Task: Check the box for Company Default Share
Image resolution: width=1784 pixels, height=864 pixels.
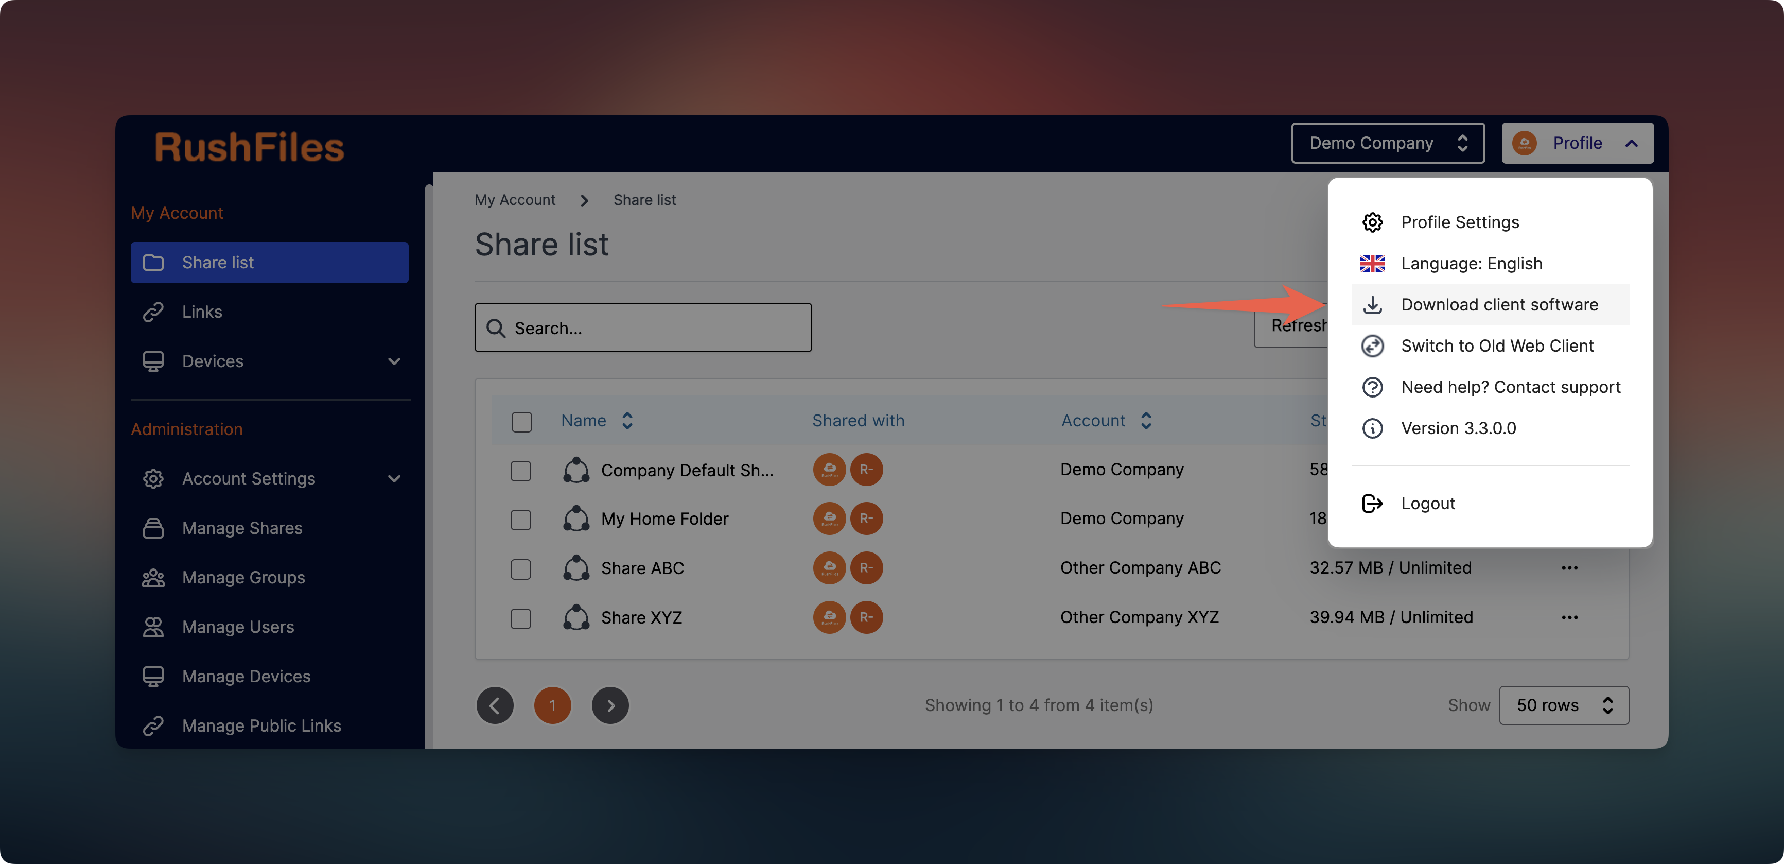Action: tap(521, 471)
